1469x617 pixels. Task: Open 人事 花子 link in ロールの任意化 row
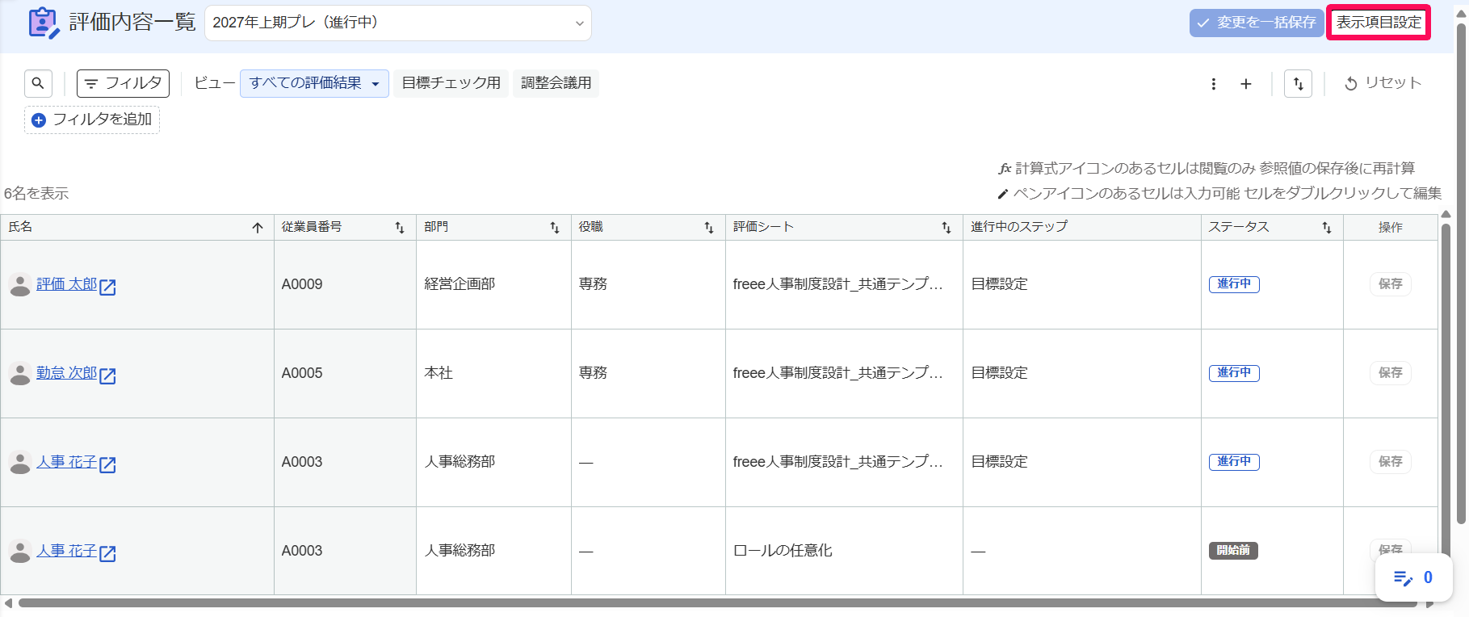click(x=66, y=551)
